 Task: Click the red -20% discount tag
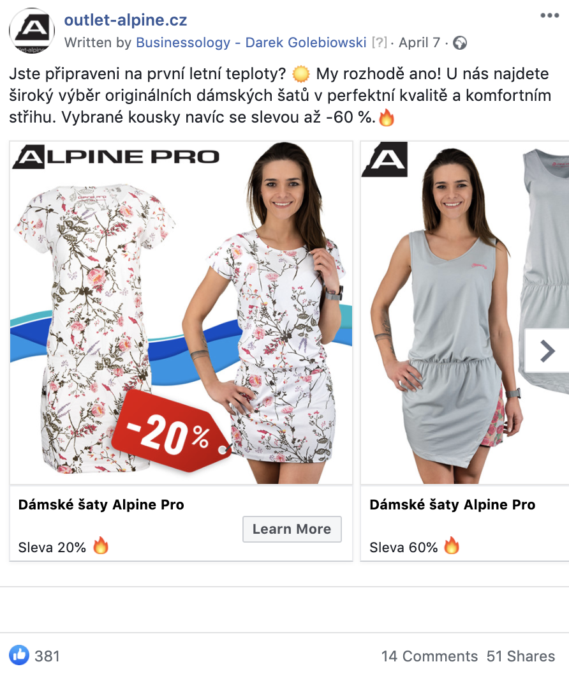click(x=171, y=432)
